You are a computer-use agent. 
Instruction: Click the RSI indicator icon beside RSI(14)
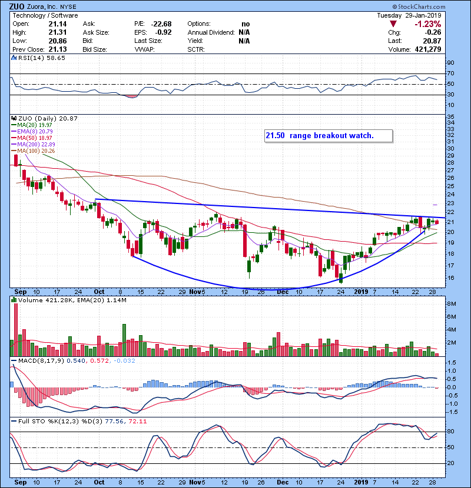[x=14, y=58]
